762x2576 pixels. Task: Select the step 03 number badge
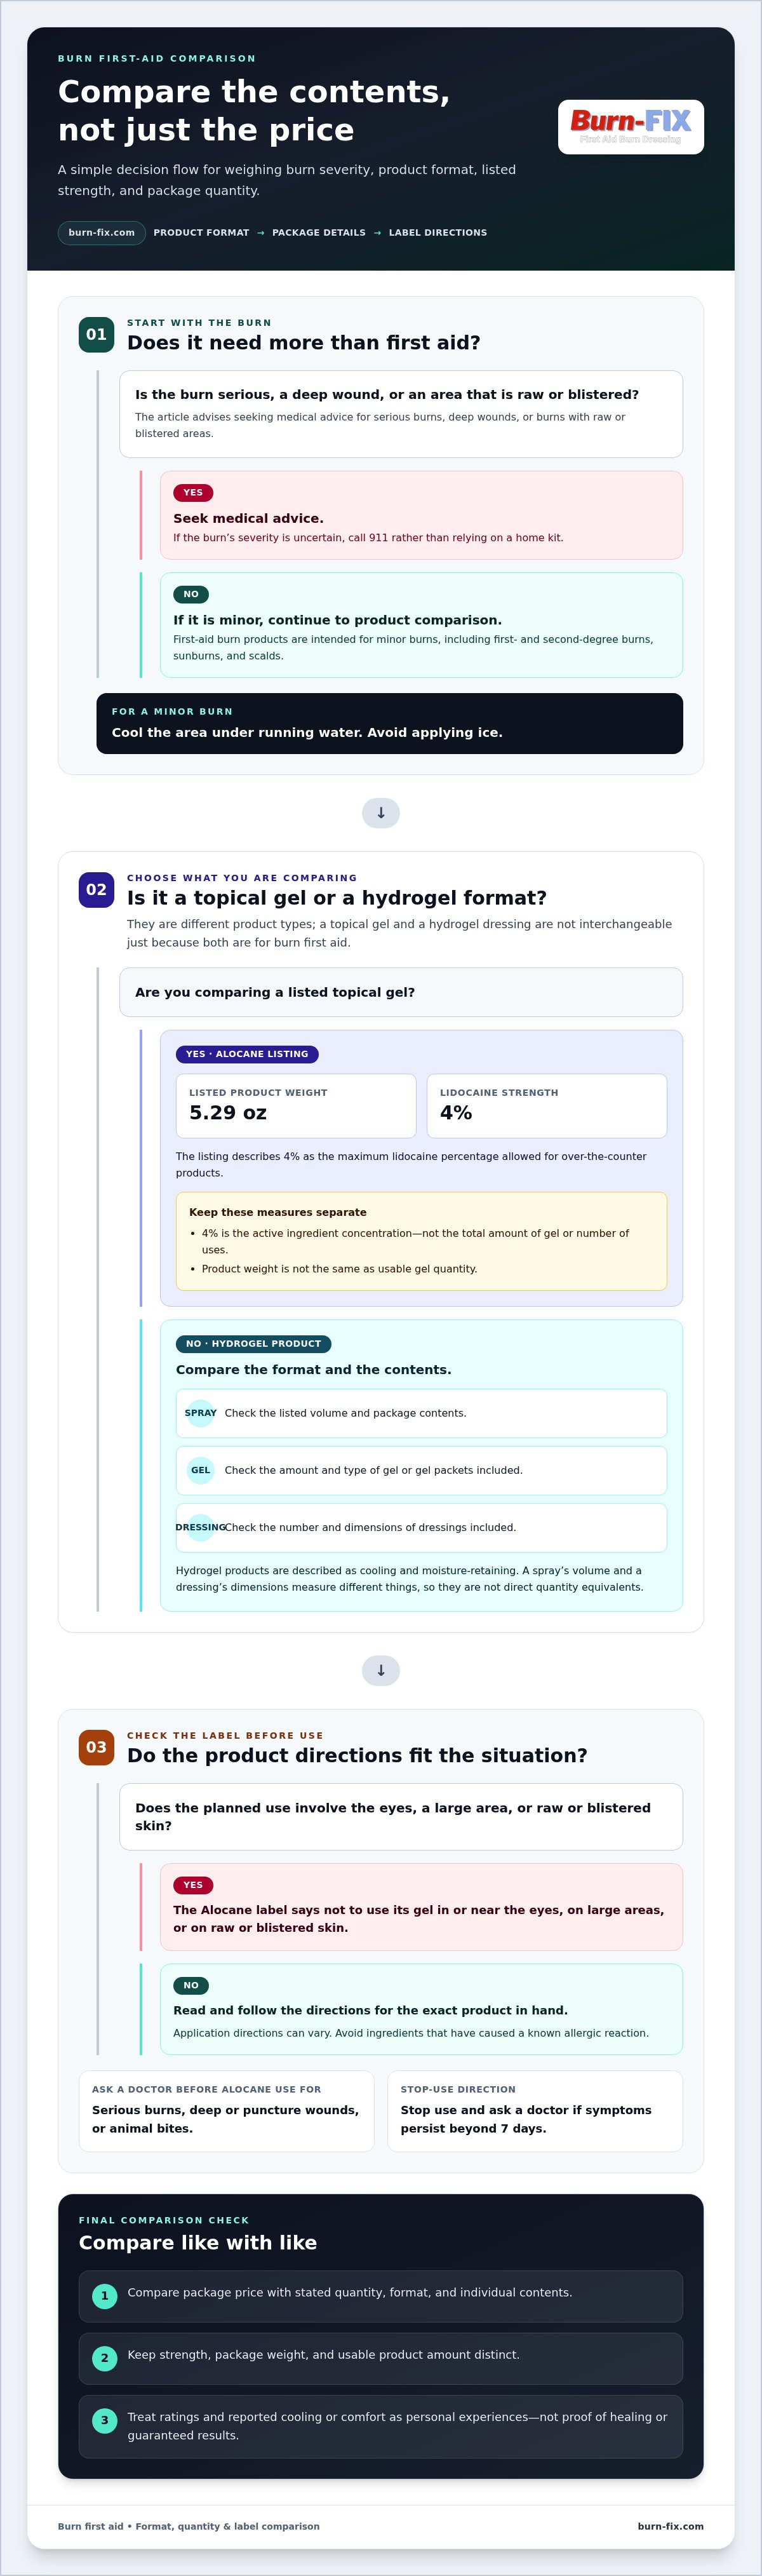[x=96, y=1747]
